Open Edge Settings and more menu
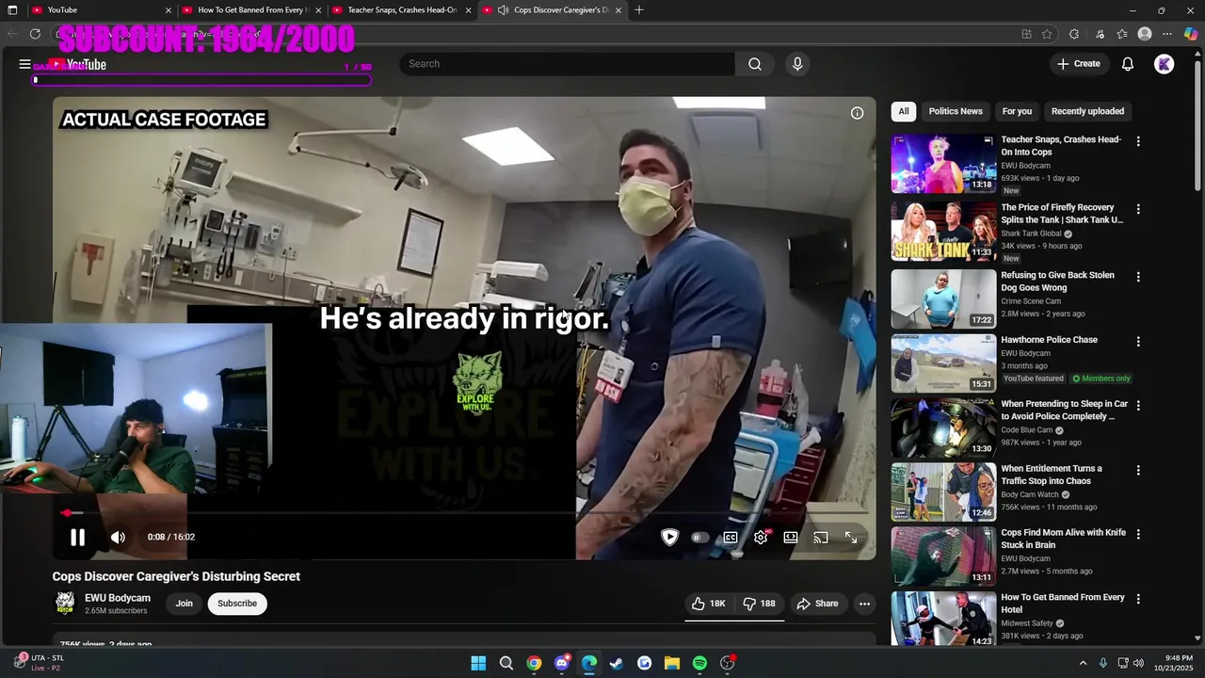Image resolution: width=1205 pixels, height=678 pixels. point(1168,34)
